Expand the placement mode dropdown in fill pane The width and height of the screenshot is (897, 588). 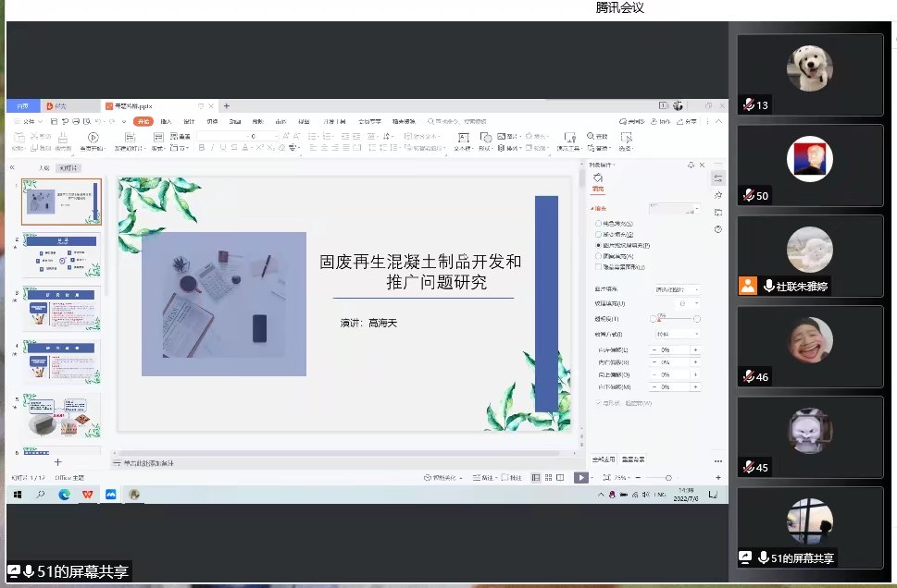click(676, 334)
